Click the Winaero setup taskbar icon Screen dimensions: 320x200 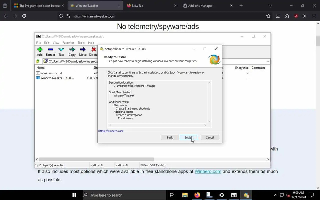tap(246, 195)
